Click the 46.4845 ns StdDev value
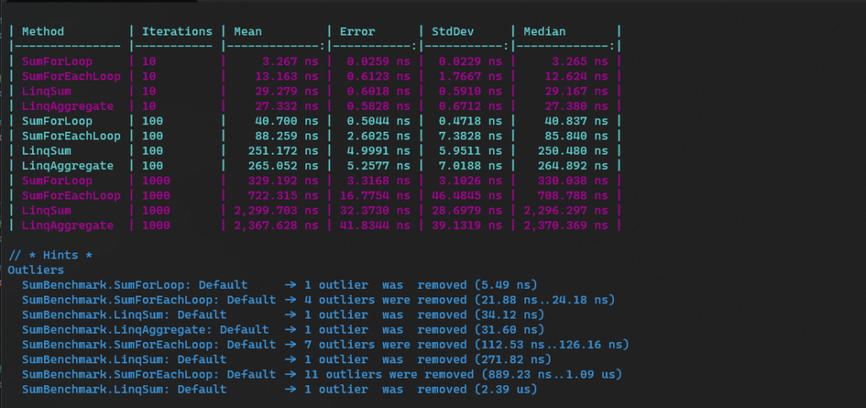Viewport: 866px width, 408px height. click(x=469, y=196)
